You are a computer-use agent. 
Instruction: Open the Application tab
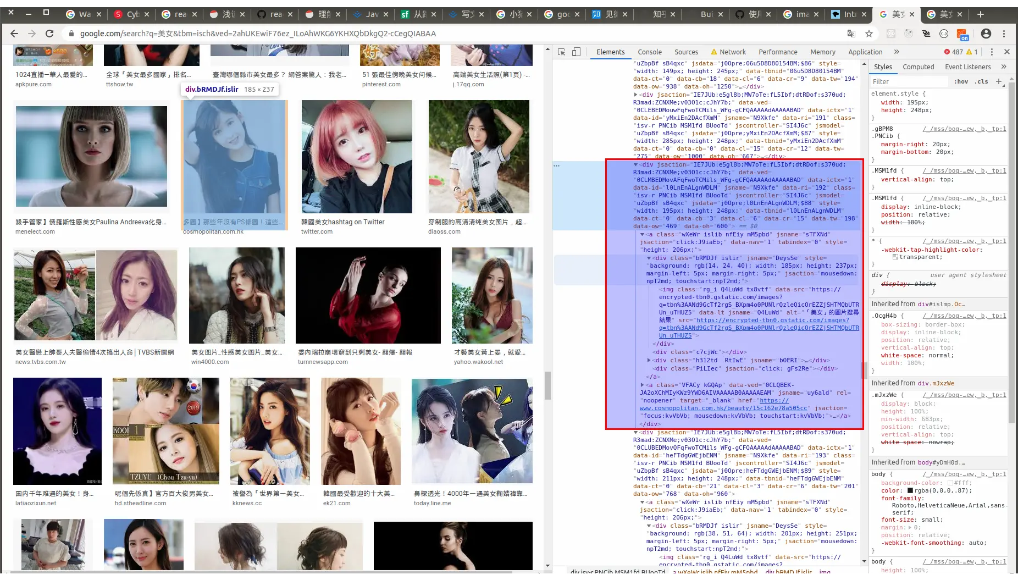[x=865, y=52]
